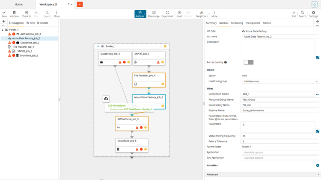Click the Add Job button

(x=140, y=14)
